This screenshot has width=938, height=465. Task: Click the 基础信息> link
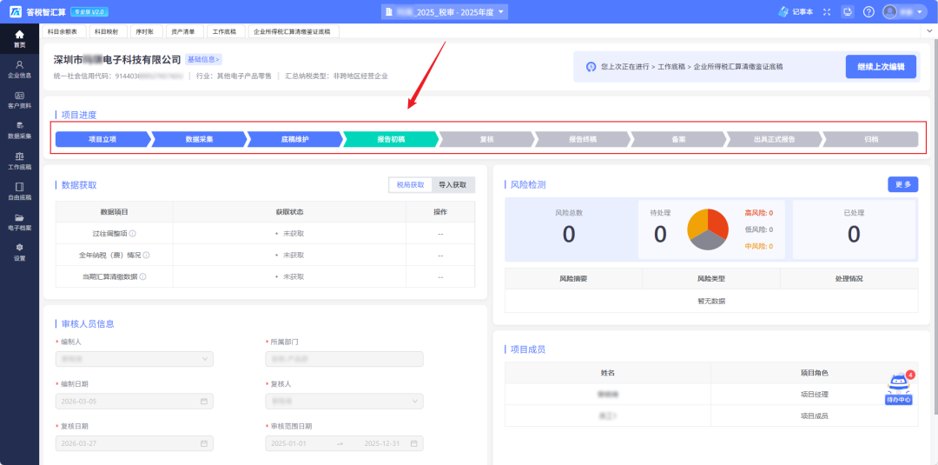(x=204, y=59)
